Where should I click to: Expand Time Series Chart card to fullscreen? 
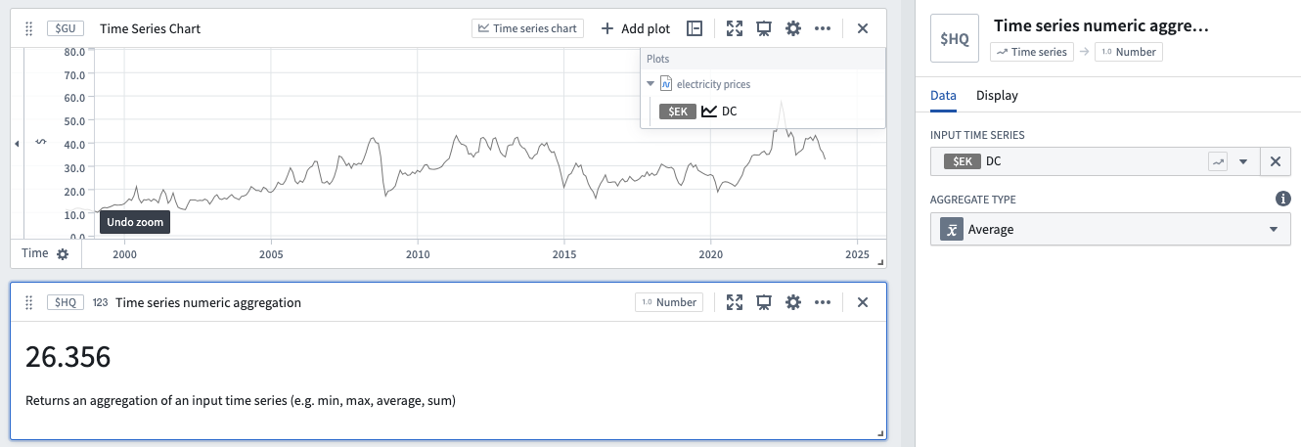735,28
